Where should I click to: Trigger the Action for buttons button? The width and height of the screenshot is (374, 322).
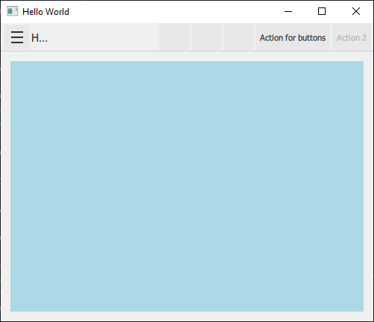pyautogui.click(x=293, y=38)
